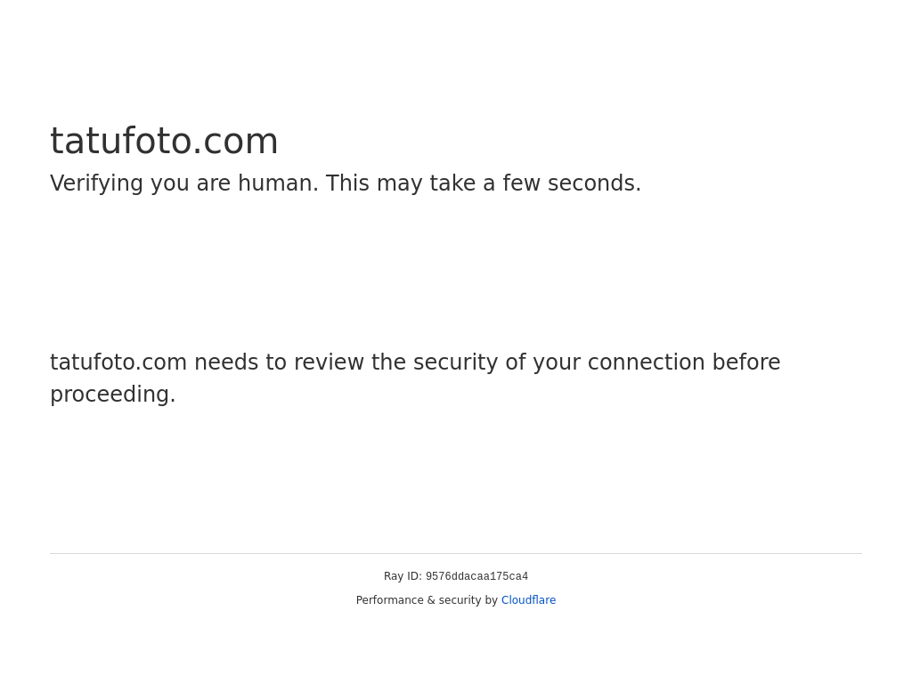Click the word 'proceeding.' in the paragraph
The image size is (912, 684).
click(x=113, y=395)
